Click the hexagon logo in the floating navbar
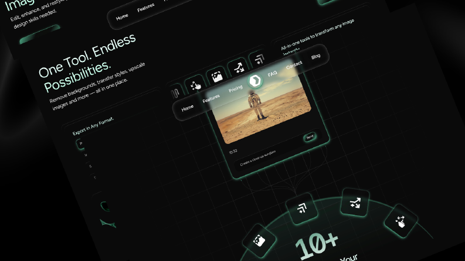 click(x=255, y=81)
